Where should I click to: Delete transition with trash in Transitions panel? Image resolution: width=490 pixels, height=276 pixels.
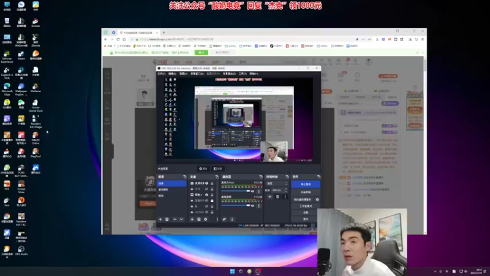(x=277, y=197)
